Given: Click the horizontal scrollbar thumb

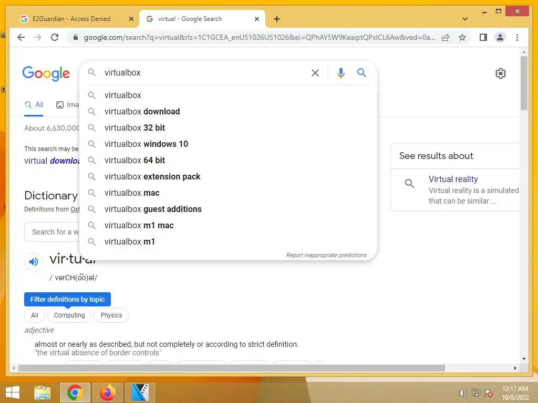Looking at the screenshot, I should (231, 368).
